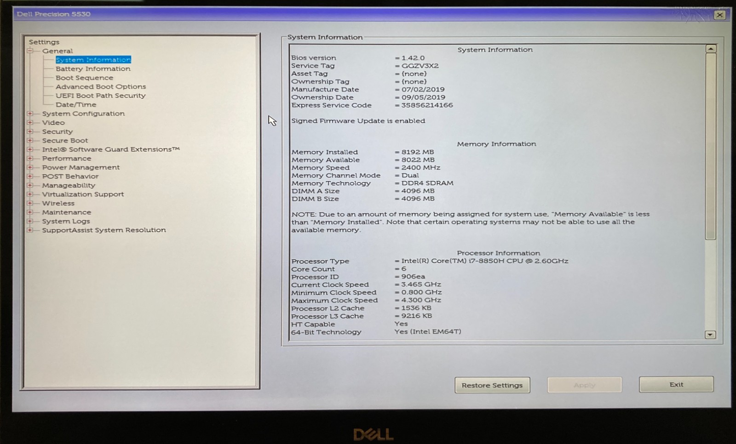Collapse the General tree node
This screenshot has width=736, height=444.
tap(30, 51)
